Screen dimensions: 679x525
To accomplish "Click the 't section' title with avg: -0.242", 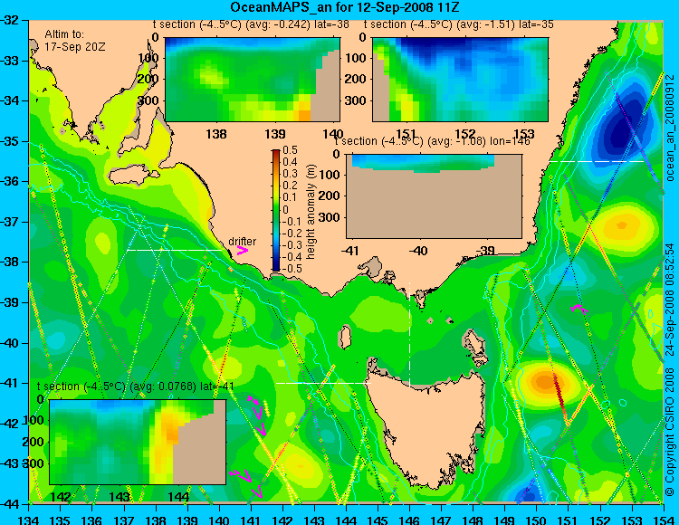I will click(x=251, y=24).
